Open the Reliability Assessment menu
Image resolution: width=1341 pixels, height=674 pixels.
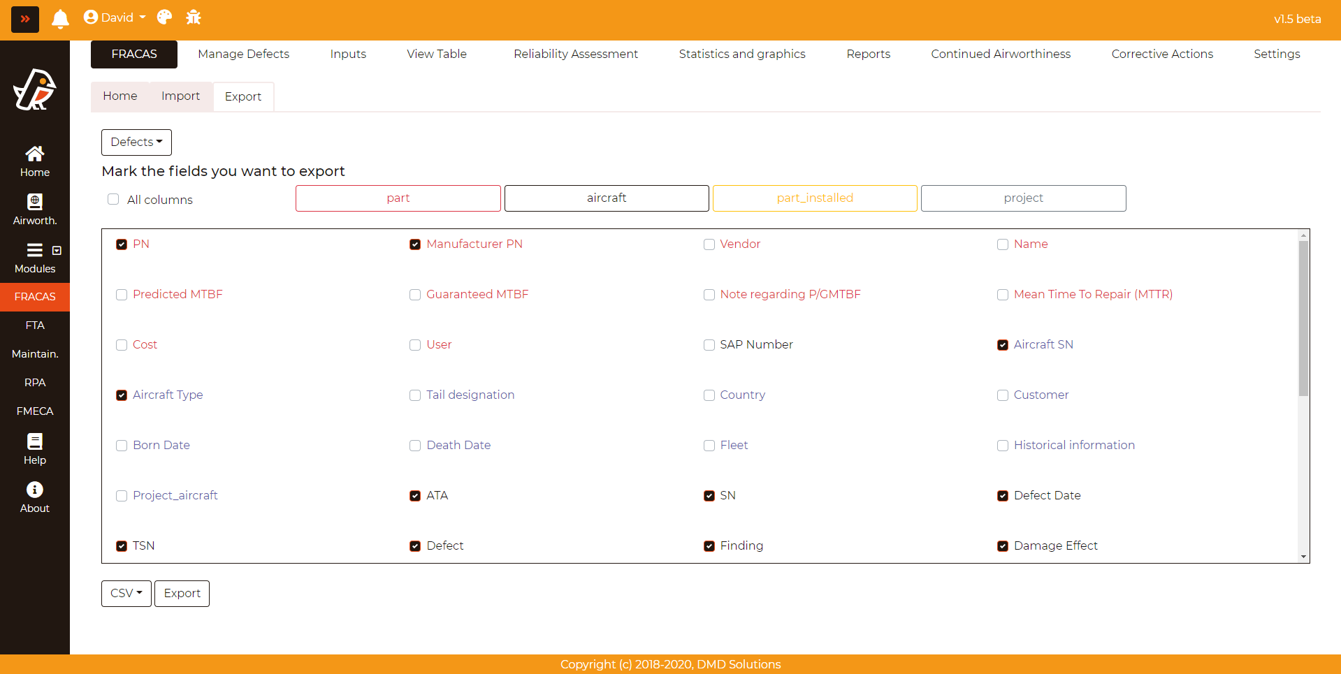pos(575,54)
